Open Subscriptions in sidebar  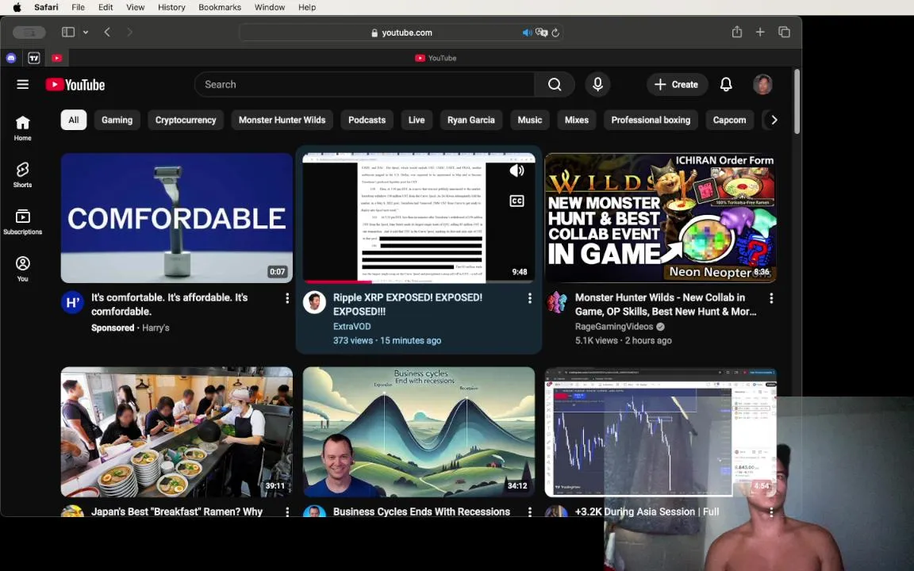[x=23, y=222]
